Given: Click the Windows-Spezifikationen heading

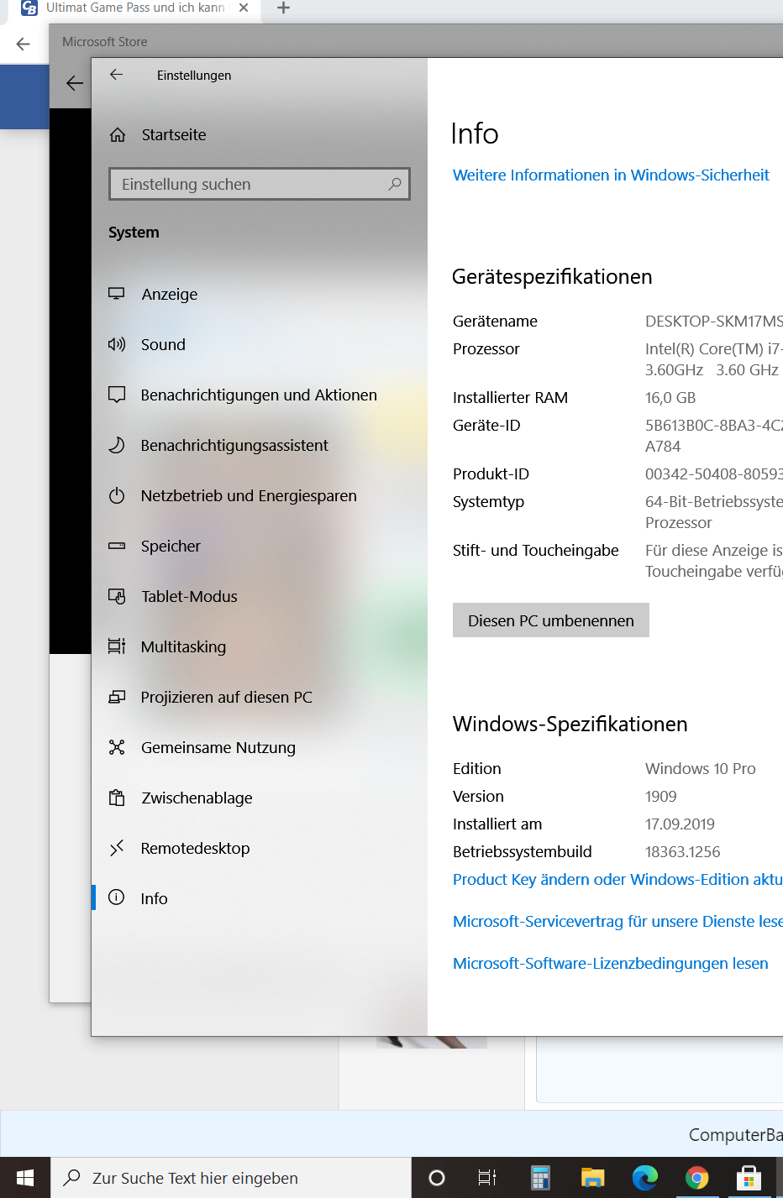Looking at the screenshot, I should click(570, 724).
